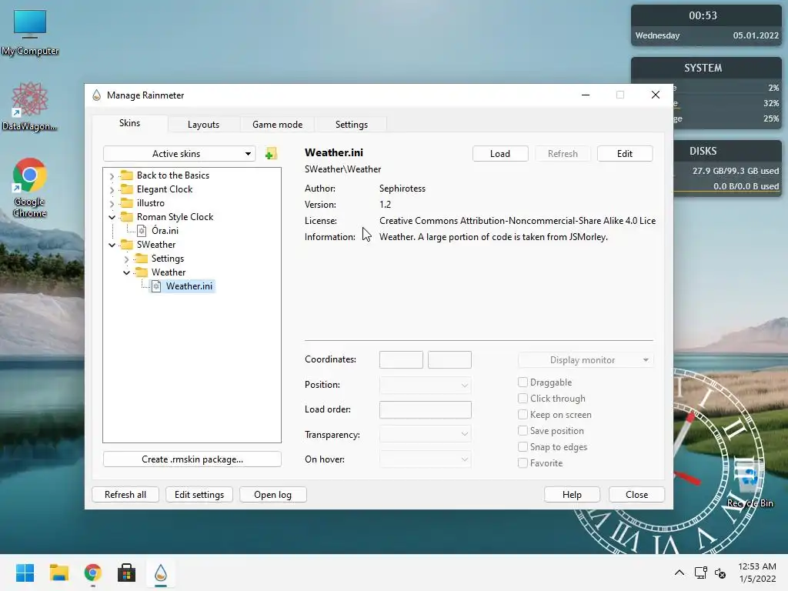788x591 pixels.
Task: Click the taskbar clock showing 12:53 AM
Action: pyautogui.click(x=757, y=573)
